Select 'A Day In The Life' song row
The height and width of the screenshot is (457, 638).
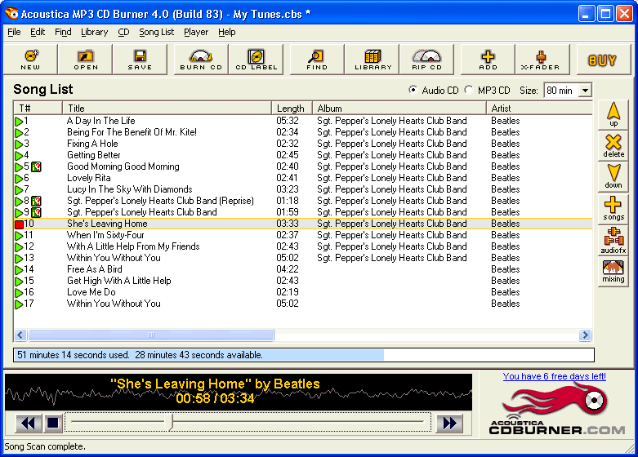pyautogui.click(x=303, y=121)
